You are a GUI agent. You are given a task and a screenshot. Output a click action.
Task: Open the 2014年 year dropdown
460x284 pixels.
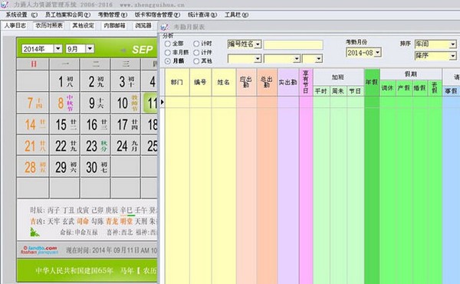click(58, 48)
